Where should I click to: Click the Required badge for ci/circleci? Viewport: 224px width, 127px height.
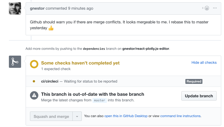pos(194,82)
